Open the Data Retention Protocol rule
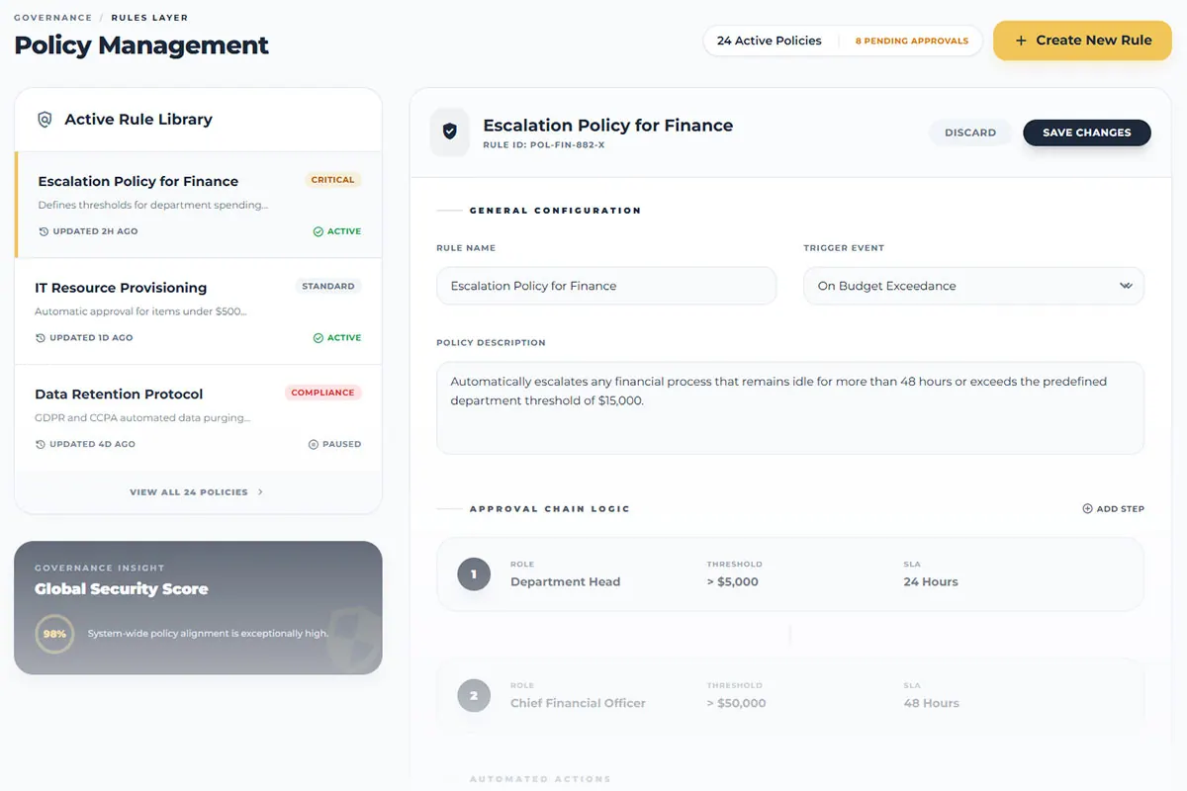Image resolution: width=1187 pixels, height=791 pixels. (x=198, y=418)
